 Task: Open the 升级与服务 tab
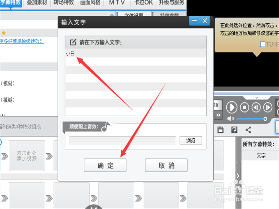tap(172, 3)
